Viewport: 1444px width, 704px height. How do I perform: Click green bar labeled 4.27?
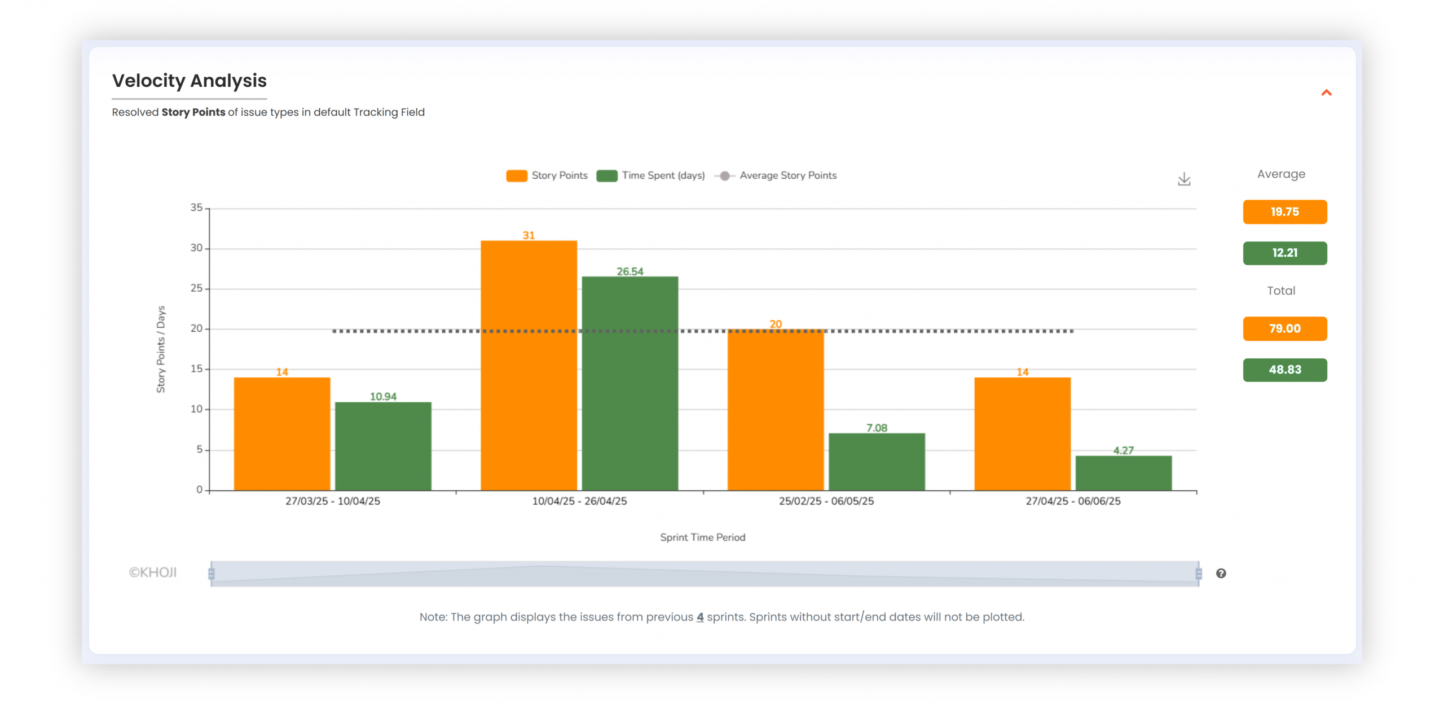coord(1123,473)
